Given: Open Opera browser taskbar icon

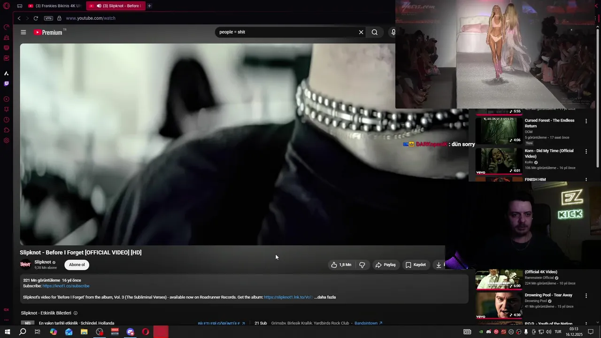Looking at the screenshot, I should (146, 332).
